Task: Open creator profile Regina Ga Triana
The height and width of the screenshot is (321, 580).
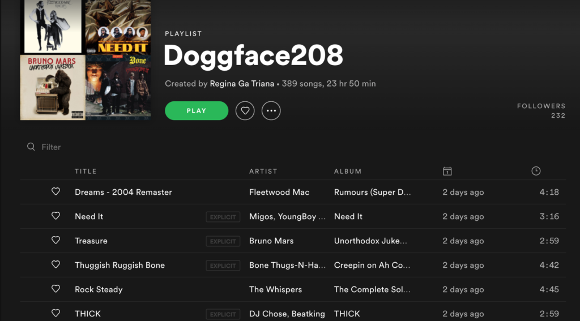Action: (242, 84)
